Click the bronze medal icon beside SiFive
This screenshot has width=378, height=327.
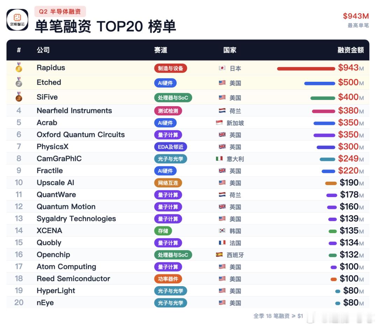pos(19,97)
